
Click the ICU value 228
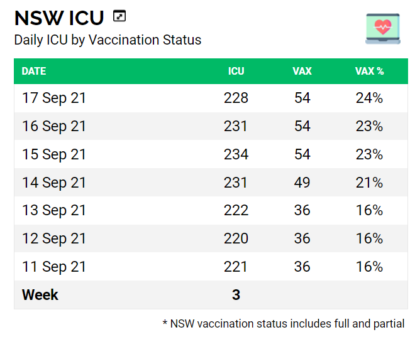coord(236,99)
